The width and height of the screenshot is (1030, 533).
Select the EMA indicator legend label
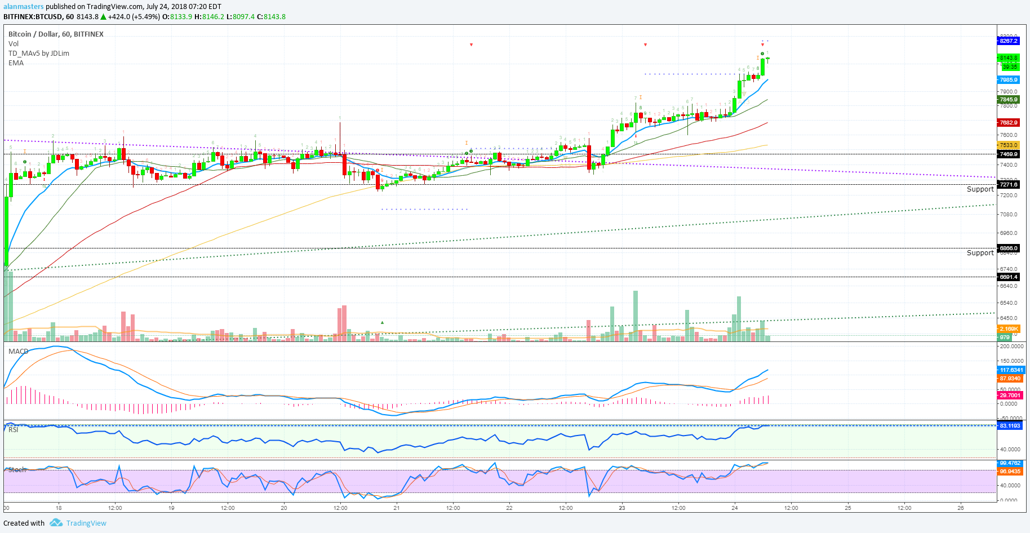[16, 63]
